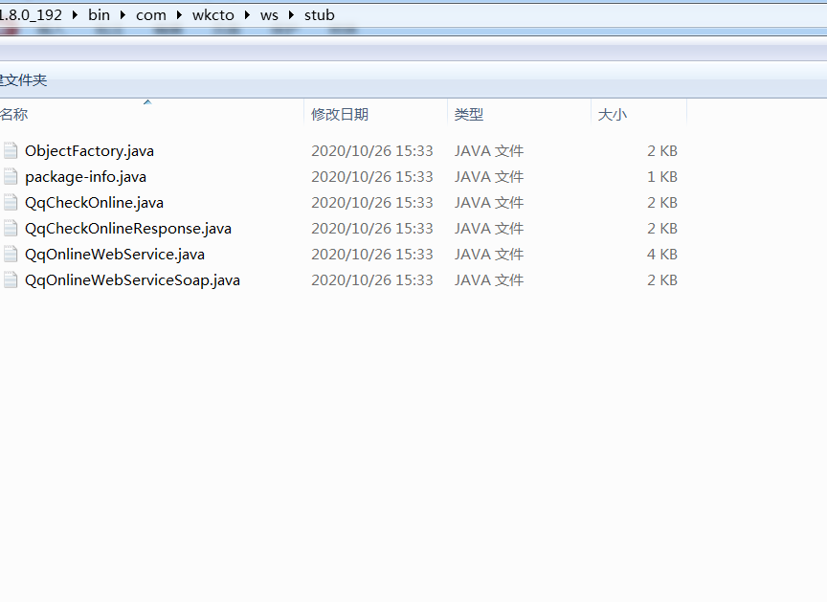The height and width of the screenshot is (602, 827).
Task: Select file name QqOnlineWebServiceSoap.java
Action: [132, 279]
